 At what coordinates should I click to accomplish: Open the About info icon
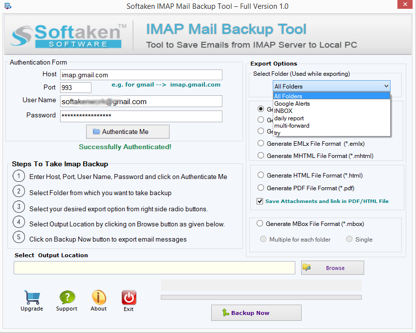[99, 297]
